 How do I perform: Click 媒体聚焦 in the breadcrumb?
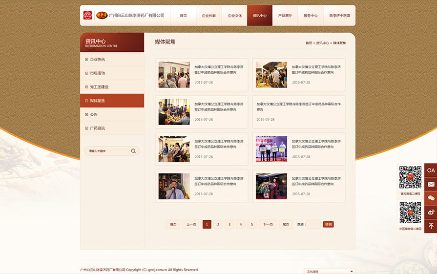(339, 43)
